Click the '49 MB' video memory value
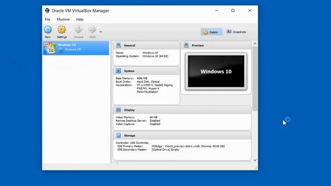The width and height of the screenshot is (331, 186). (154, 117)
